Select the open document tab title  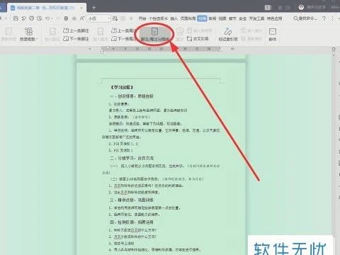pos(45,8)
